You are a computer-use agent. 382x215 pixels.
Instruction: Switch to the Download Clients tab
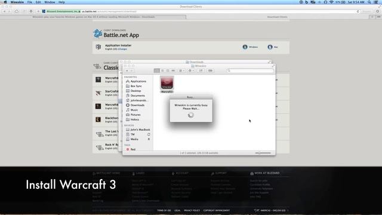277,17
